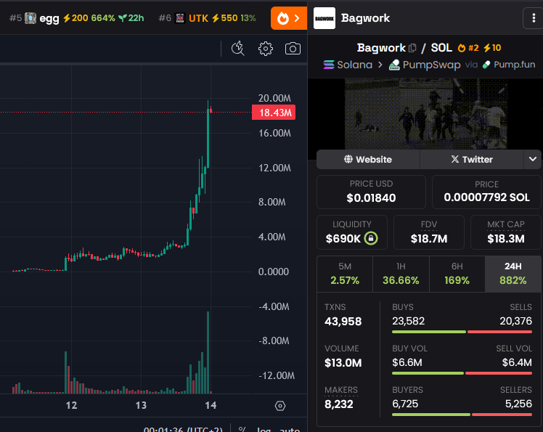Open the token Website button
Image resolution: width=543 pixels, height=432 pixels.
click(x=368, y=159)
